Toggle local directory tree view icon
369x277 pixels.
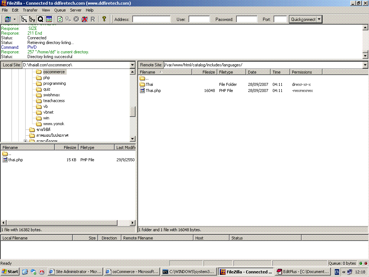pyautogui.click(x=24, y=19)
